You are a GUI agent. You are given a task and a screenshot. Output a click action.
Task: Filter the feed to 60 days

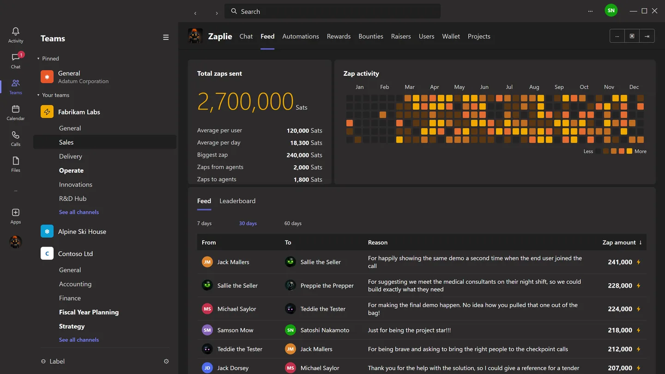pos(293,223)
